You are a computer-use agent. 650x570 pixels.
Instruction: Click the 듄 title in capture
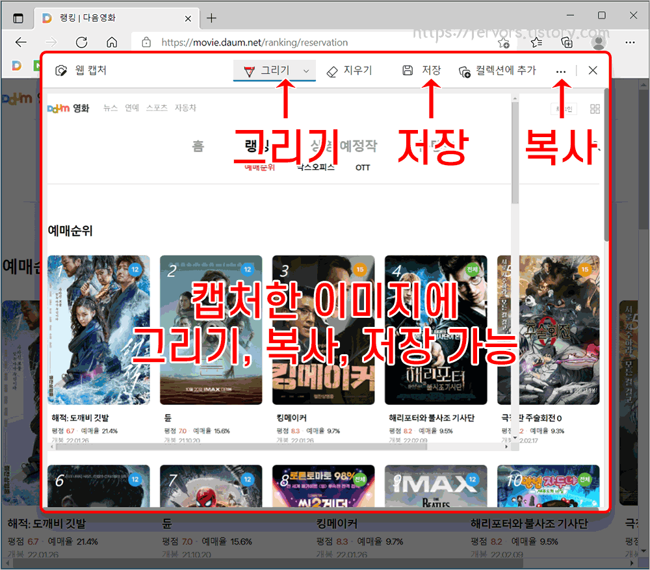pos(168,418)
